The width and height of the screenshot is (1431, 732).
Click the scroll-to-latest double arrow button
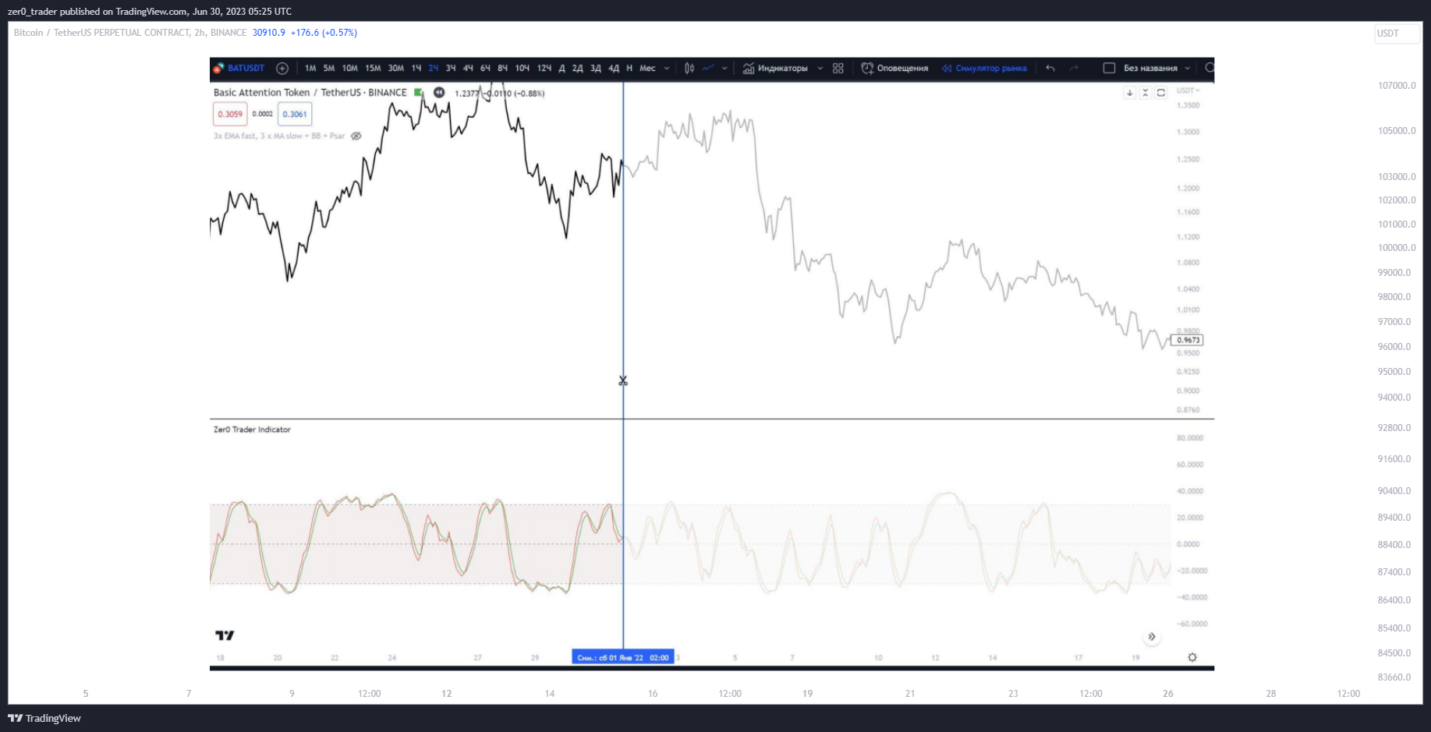pyautogui.click(x=1152, y=637)
